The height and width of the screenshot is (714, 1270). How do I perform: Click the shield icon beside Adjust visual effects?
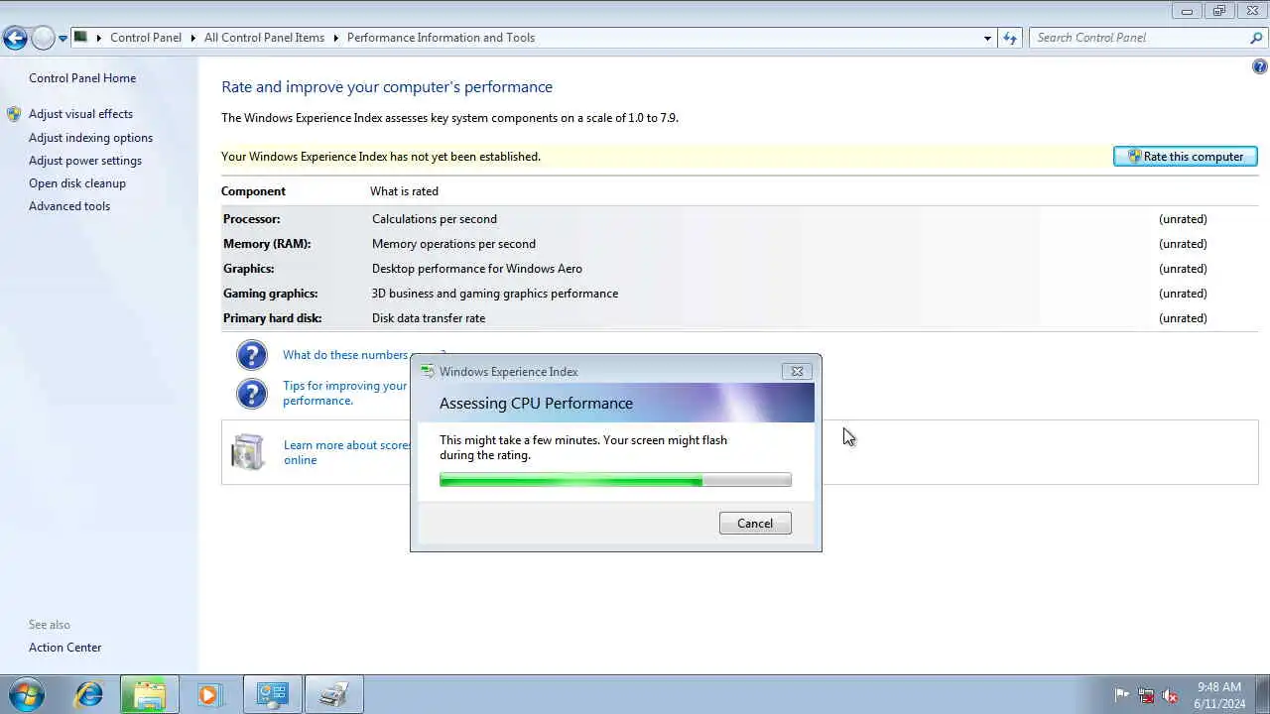(14, 114)
